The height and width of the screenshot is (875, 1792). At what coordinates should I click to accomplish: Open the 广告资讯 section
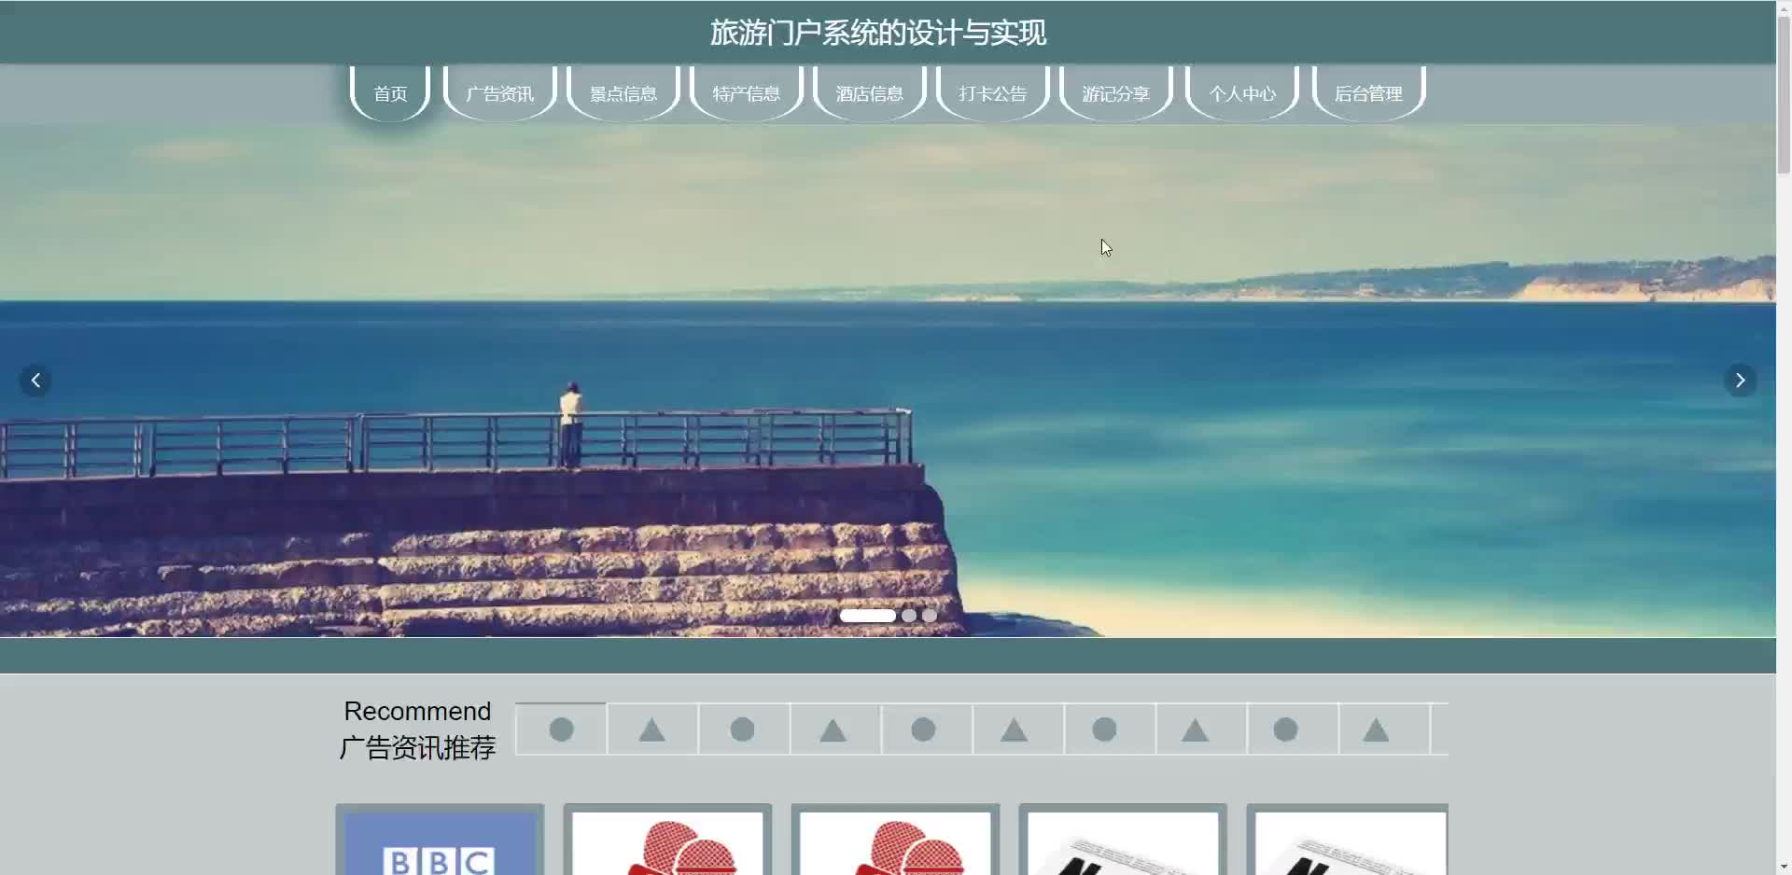(x=499, y=93)
